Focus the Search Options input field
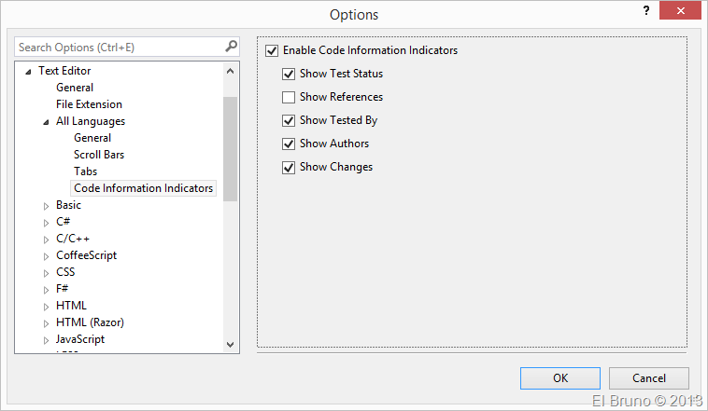Screen dimensions: 708x411 pos(117,47)
